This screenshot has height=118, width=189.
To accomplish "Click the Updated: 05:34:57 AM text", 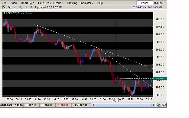I will [x=49, y=7].
